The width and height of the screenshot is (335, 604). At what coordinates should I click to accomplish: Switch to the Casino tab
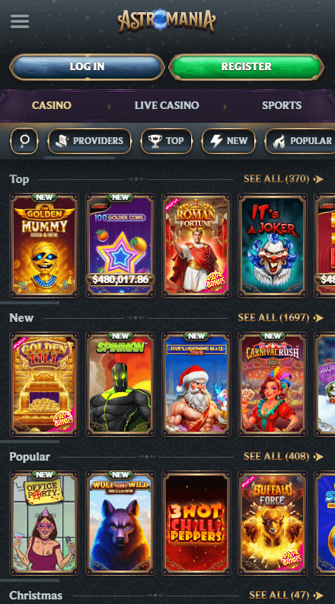(52, 105)
